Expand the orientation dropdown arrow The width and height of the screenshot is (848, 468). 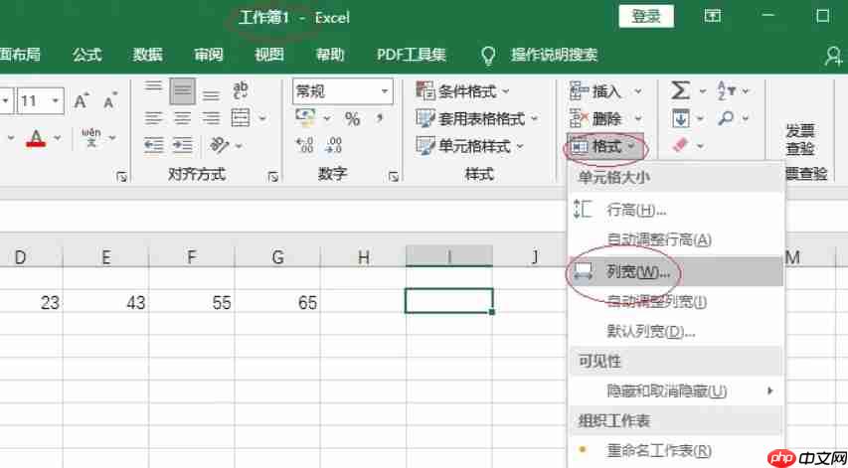tap(238, 145)
